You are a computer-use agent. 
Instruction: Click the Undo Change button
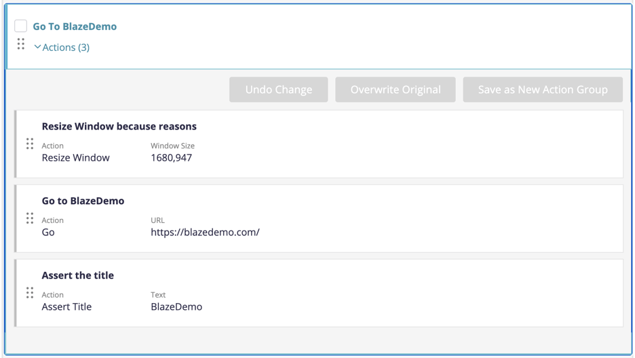click(x=279, y=89)
